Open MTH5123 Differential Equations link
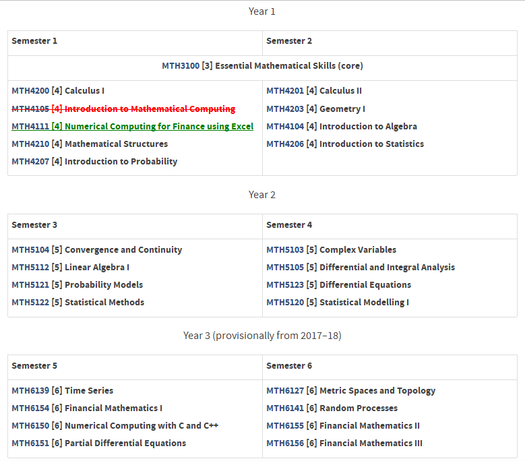 pos(339,285)
